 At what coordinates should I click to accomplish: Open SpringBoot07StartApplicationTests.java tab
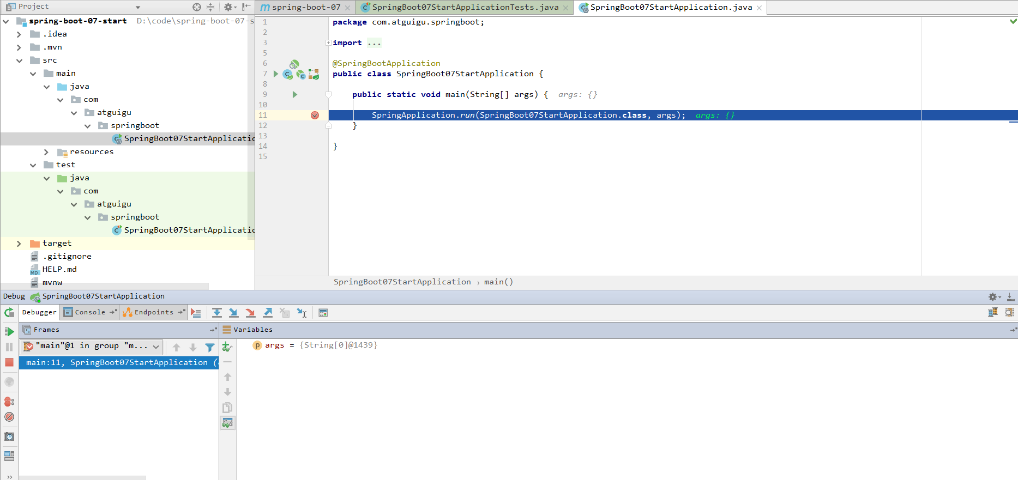tap(465, 7)
